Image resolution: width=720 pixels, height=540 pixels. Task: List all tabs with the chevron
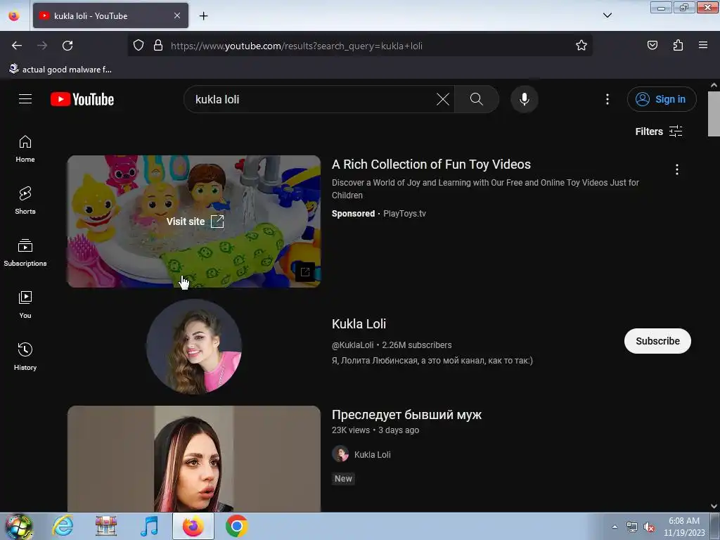(x=607, y=15)
